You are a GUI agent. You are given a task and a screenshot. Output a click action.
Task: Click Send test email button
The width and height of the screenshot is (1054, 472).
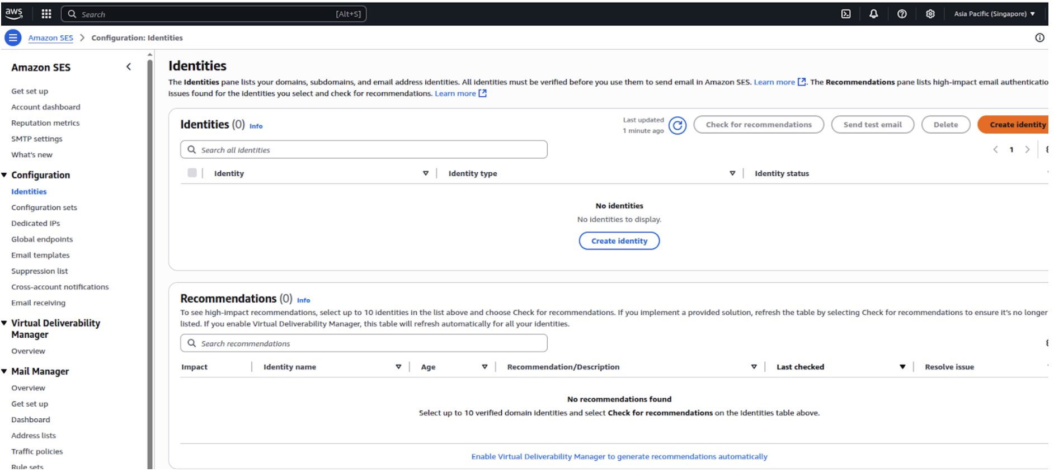click(x=873, y=125)
